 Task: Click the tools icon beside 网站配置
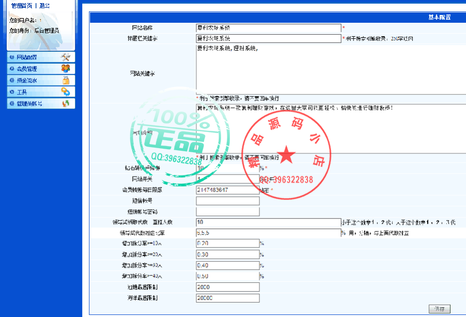65,57
